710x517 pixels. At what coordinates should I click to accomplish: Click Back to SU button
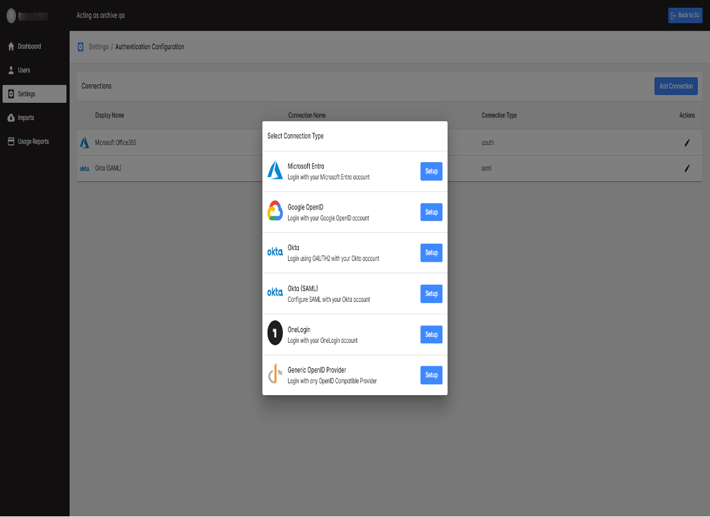[x=684, y=15]
